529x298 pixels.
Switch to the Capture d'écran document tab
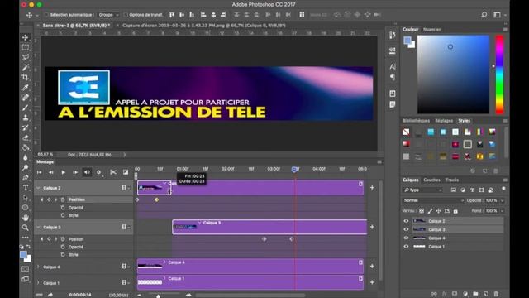[x=204, y=26]
